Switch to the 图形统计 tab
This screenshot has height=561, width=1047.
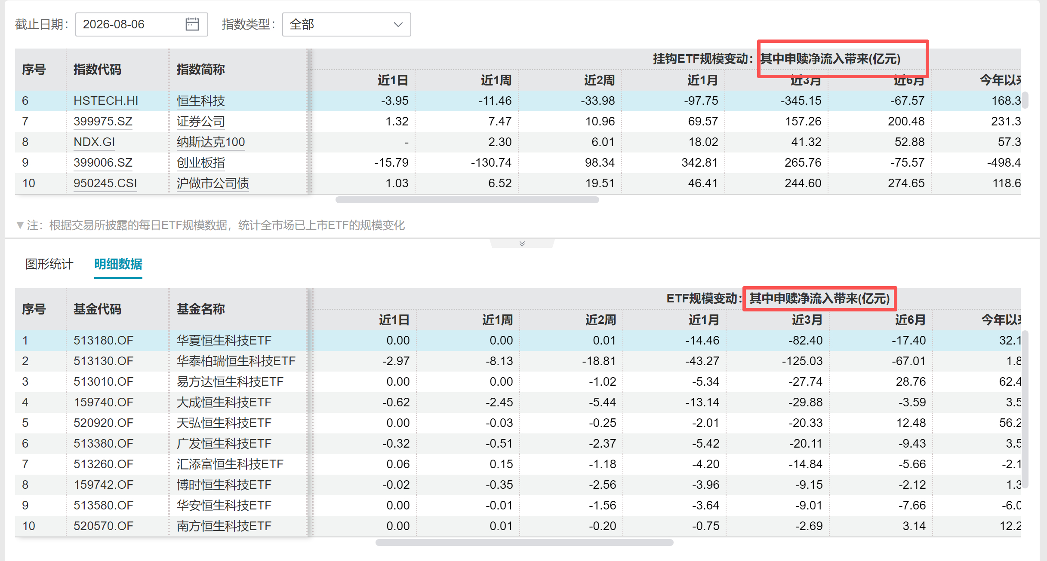click(x=49, y=264)
